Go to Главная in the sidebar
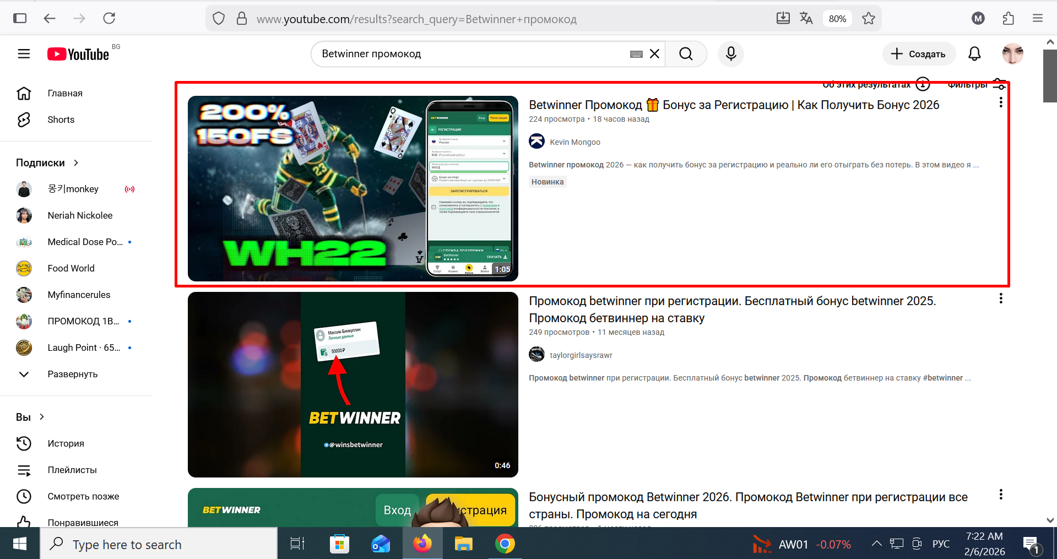The width and height of the screenshot is (1057, 559). tap(65, 93)
